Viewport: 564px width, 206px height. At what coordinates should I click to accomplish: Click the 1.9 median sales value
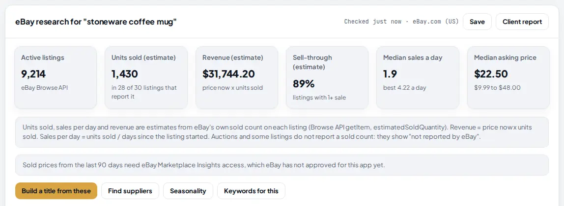coord(390,74)
